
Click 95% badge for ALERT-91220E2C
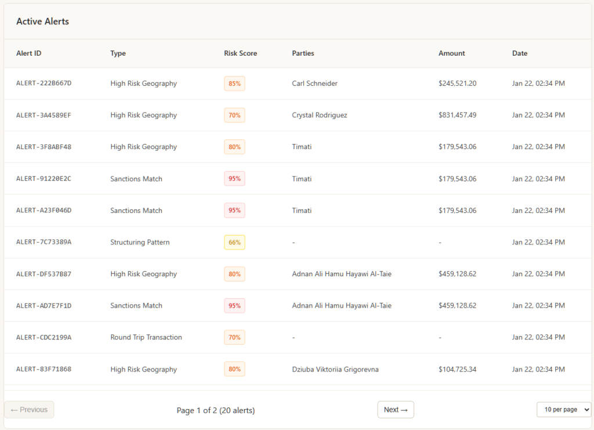tap(234, 179)
